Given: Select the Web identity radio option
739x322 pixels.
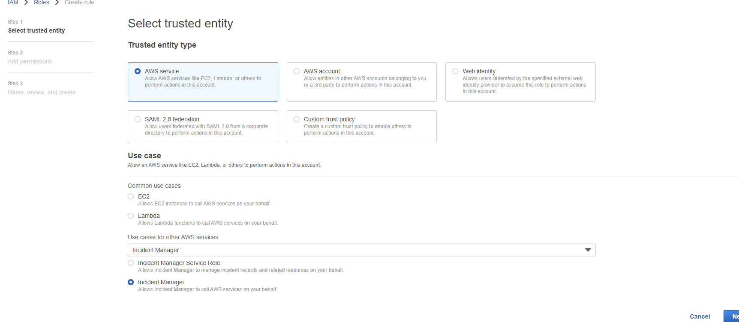Looking at the screenshot, I should pos(455,71).
